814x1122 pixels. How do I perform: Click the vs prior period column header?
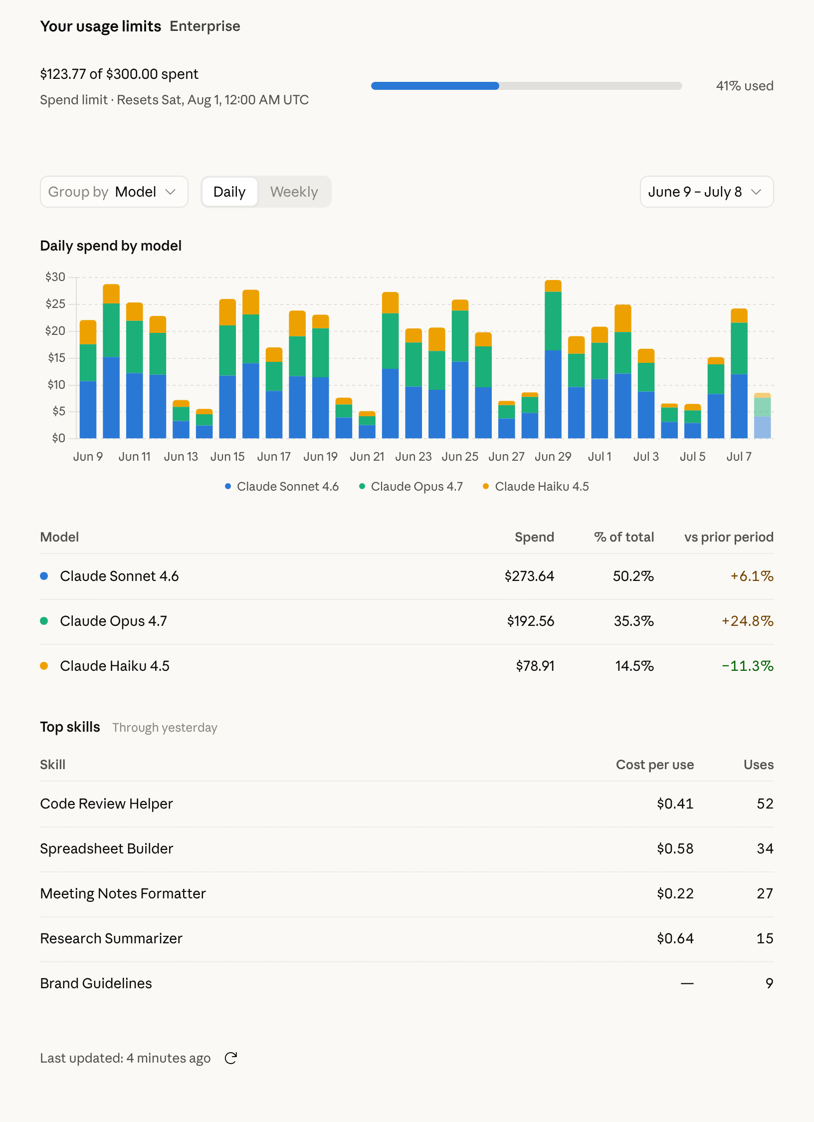point(729,537)
